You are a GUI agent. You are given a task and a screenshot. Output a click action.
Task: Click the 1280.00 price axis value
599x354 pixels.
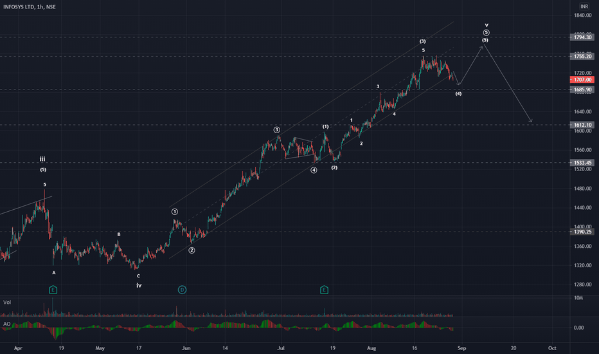pos(582,284)
